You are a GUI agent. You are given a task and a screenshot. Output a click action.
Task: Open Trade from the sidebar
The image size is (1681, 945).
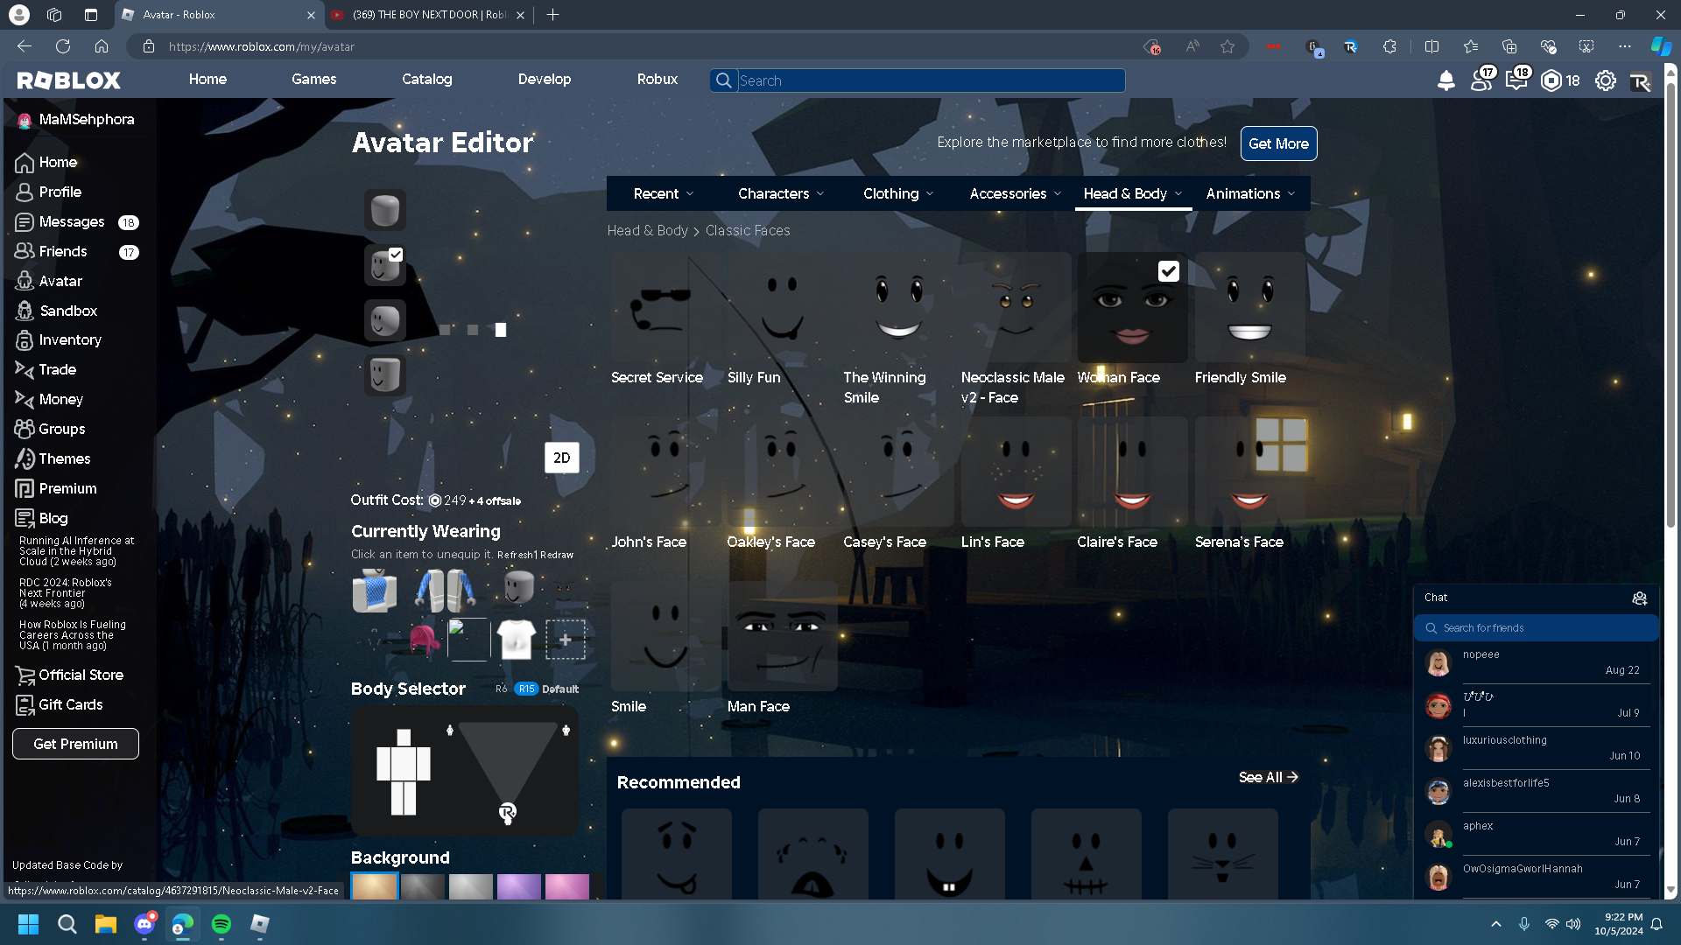point(57,369)
